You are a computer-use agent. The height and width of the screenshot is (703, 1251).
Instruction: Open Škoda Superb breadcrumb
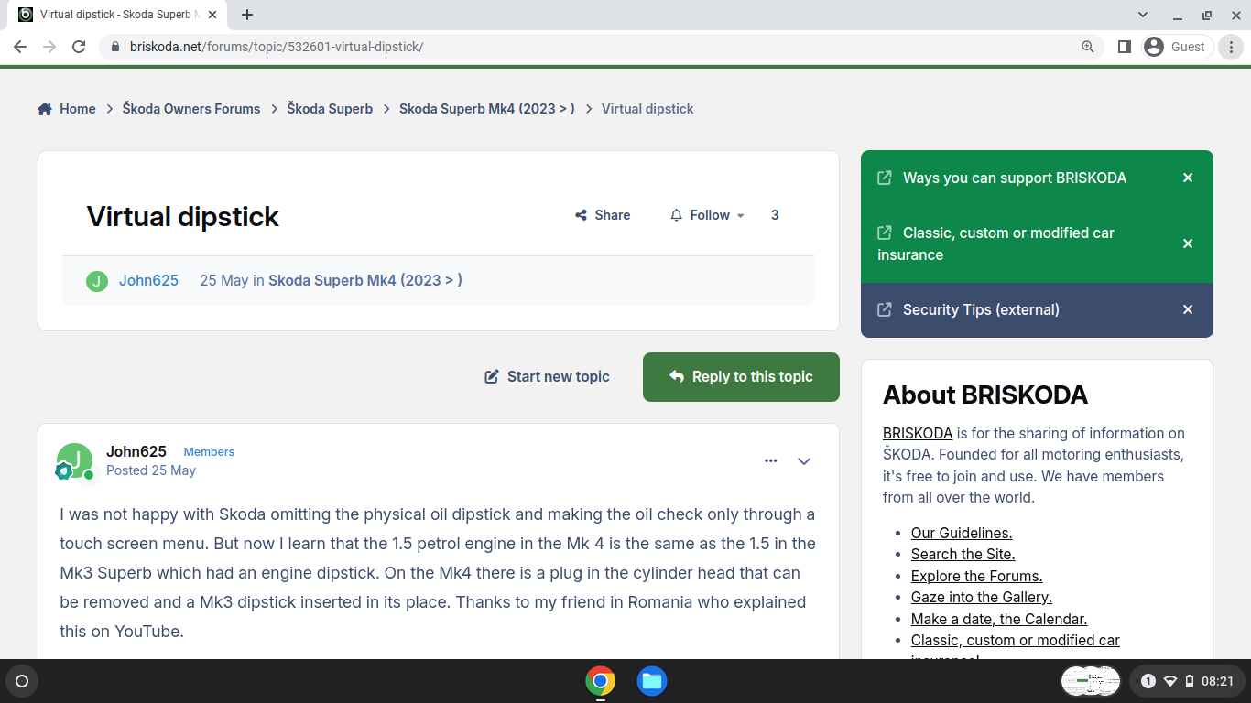[x=330, y=109]
